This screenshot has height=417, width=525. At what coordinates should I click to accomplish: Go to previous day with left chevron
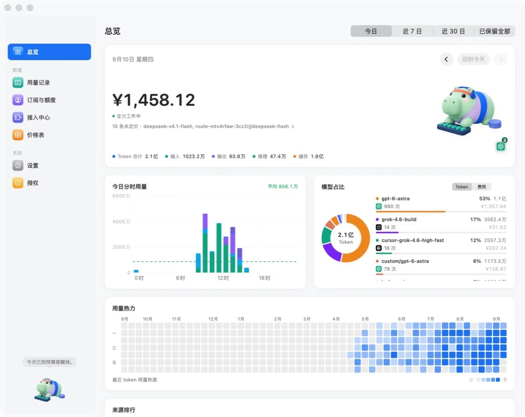(x=446, y=59)
